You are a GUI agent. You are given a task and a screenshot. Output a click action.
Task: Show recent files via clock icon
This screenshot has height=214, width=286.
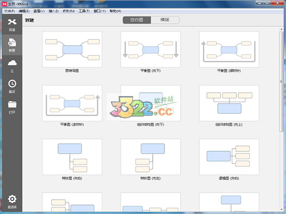(12, 85)
